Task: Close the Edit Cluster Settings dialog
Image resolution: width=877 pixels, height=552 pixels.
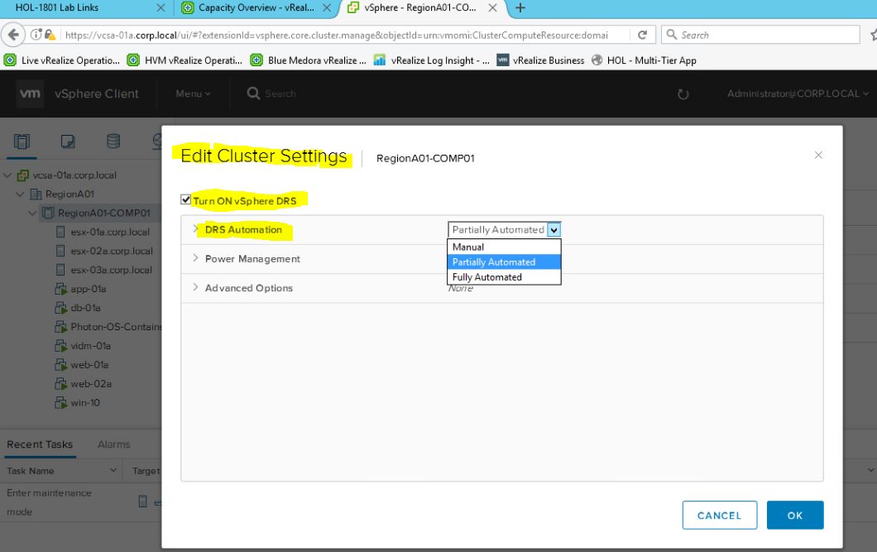Action: [x=818, y=155]
